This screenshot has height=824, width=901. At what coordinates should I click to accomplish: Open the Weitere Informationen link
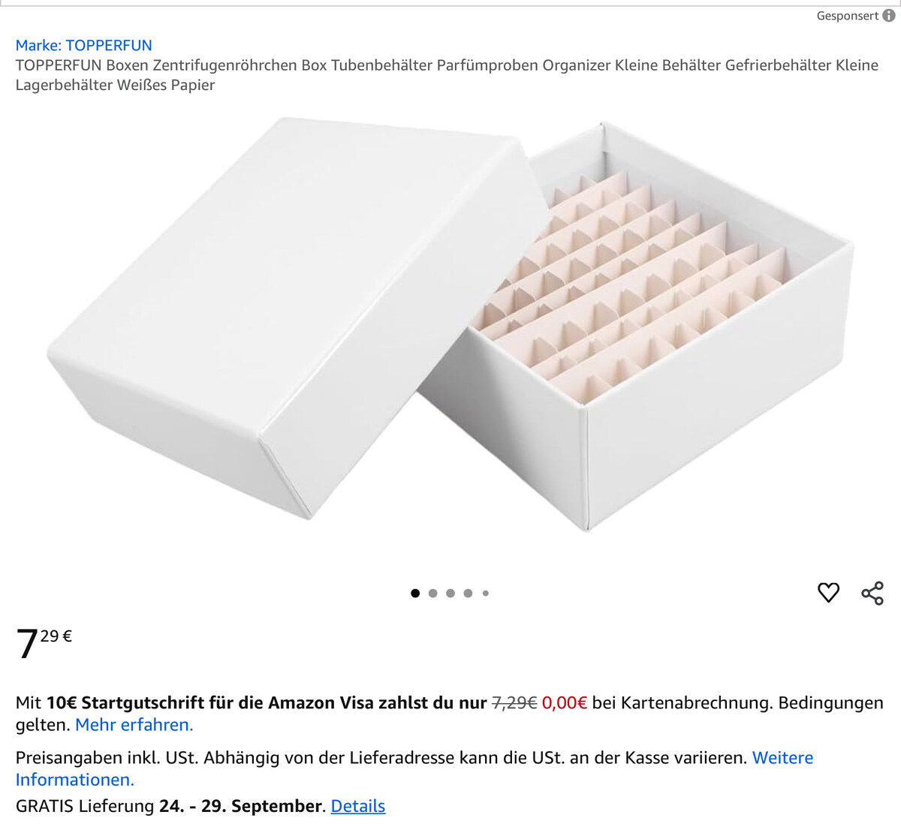414,768
